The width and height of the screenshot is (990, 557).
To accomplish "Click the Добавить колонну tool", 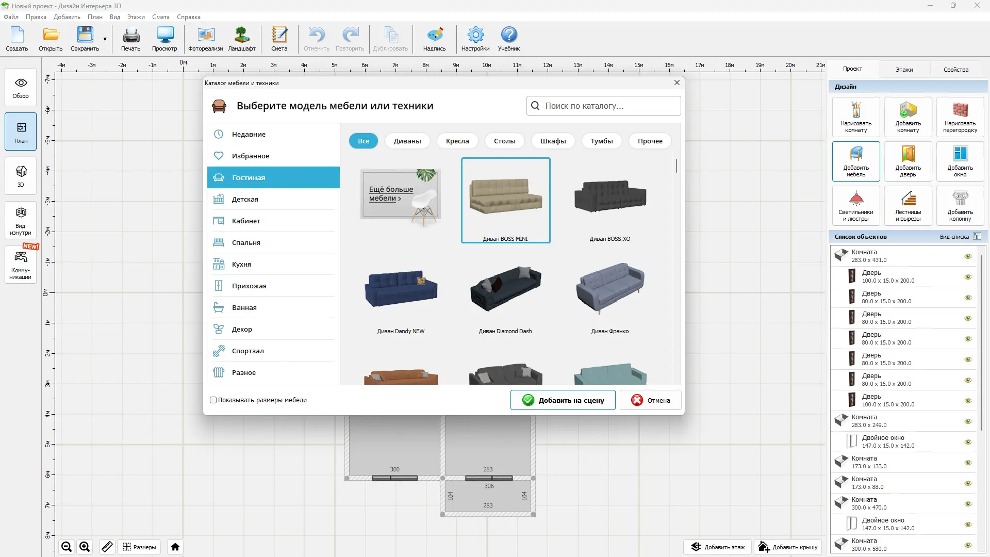I will pyautogui.click(x=959, y=205).
